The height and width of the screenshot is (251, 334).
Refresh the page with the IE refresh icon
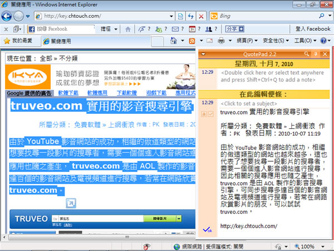click(x=189, y=16)
